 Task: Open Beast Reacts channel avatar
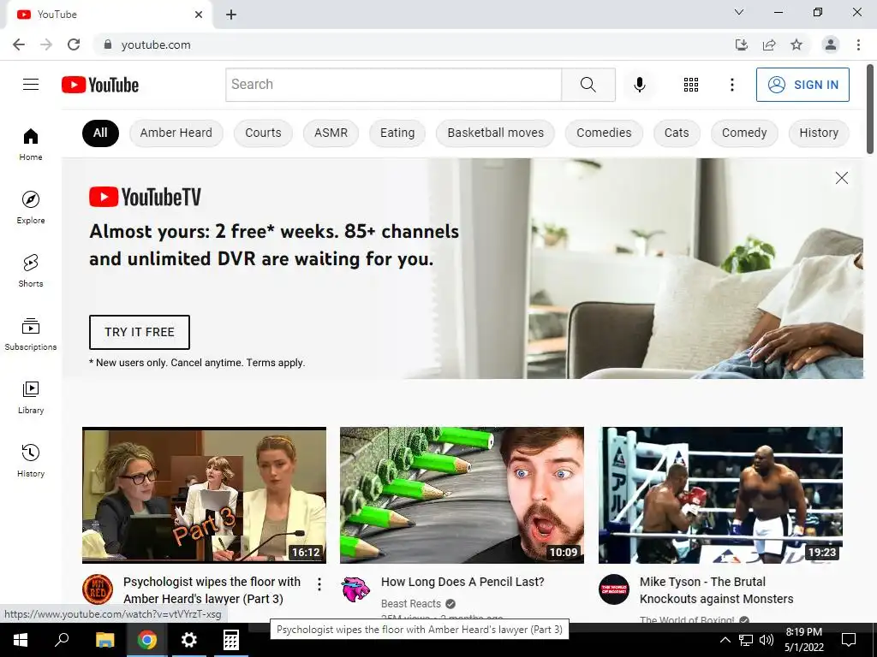coord(355,589)
